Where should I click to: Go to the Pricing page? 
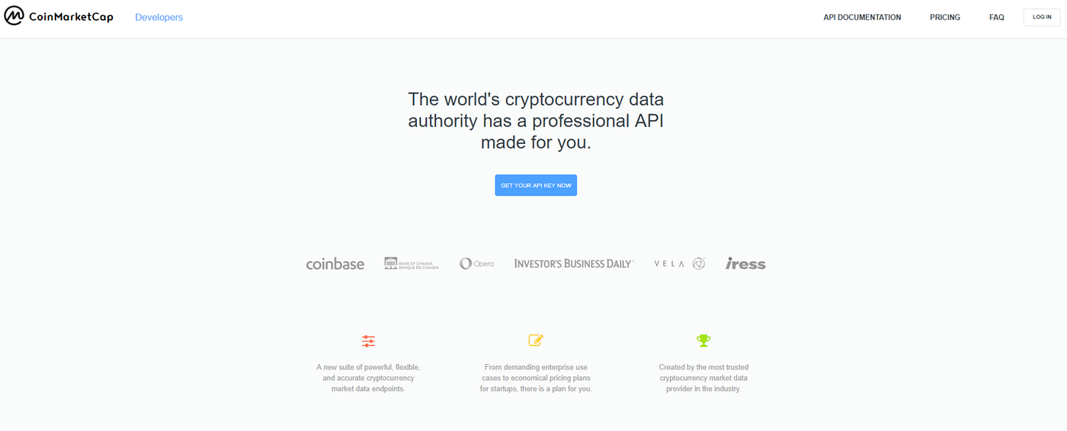coord(945,18)
